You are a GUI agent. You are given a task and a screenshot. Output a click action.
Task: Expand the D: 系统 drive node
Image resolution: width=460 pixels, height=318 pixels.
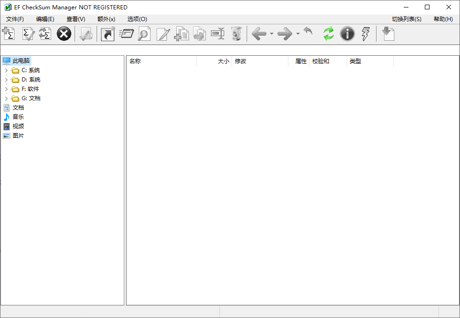coord(6,80)
